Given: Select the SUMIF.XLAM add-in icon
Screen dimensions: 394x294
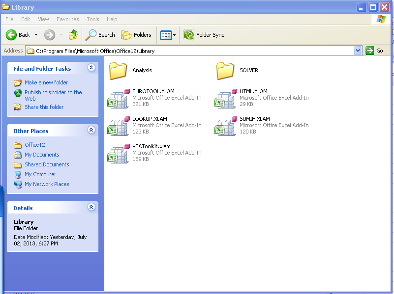Looking at the screenshot, I should click(226, 126).
